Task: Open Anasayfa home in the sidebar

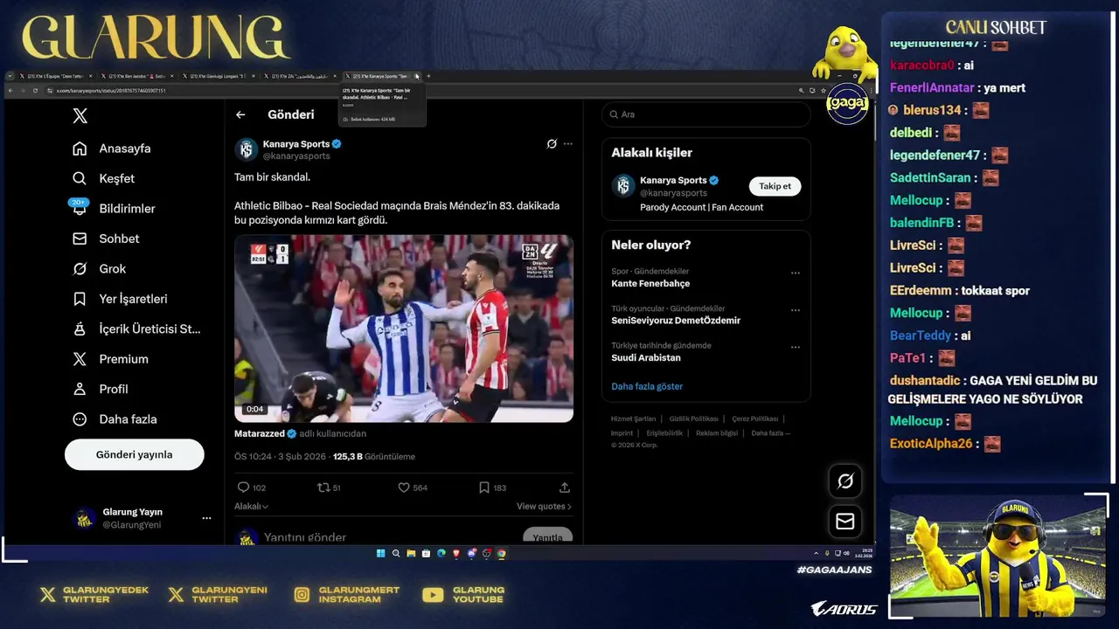Action: 112,149
